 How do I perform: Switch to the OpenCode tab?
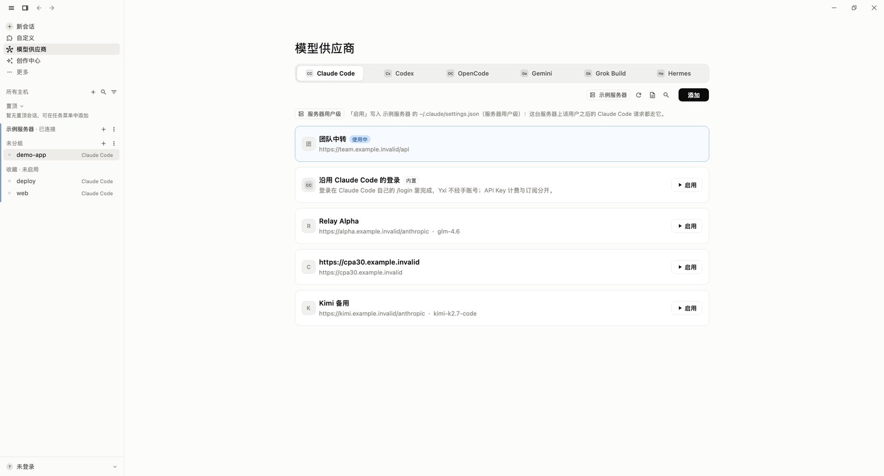tap(467, 73)
